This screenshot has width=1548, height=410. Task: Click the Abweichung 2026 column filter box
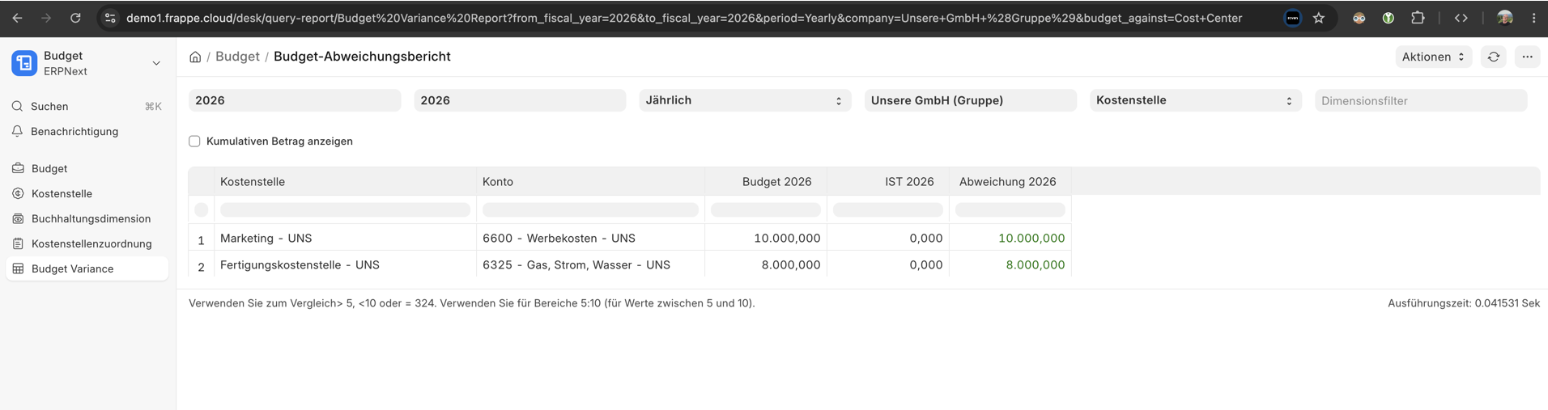1010,209
